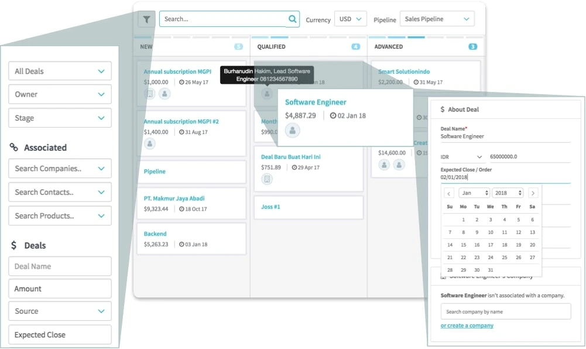Expand the Stage filter dropdown
This screenshot has height=349, width=586.
coord(60,118)
